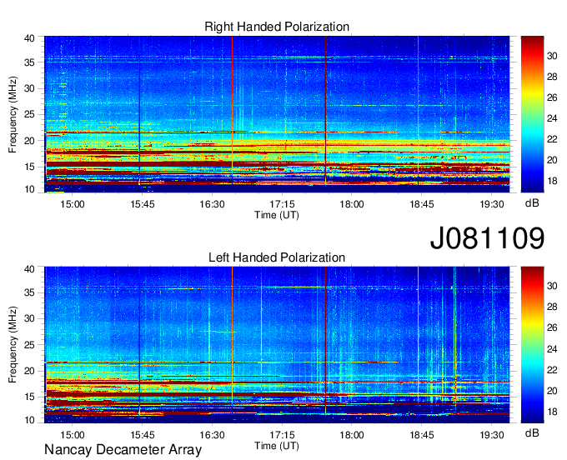The width and height of the screenshot is (567, 460).
Task: Click the Nancay Decameter Array caption
Action: pyautogui.click(x=123, y=450)
